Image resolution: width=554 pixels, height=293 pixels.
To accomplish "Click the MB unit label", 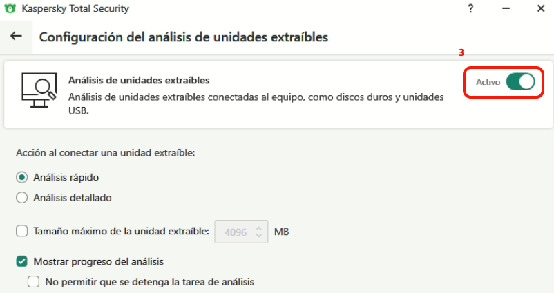I will click(x=281, y=232).
